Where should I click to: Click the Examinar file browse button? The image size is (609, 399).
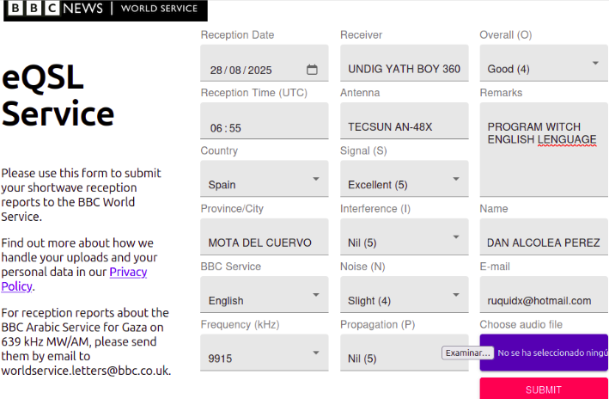[x=468, y=353]
